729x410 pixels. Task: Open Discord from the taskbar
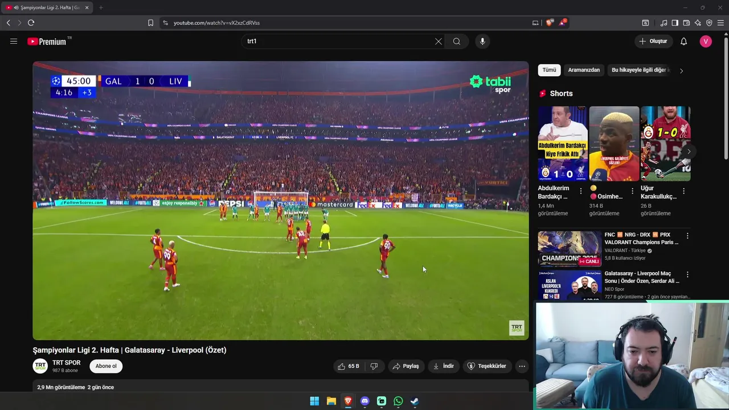tap(364, 401)
